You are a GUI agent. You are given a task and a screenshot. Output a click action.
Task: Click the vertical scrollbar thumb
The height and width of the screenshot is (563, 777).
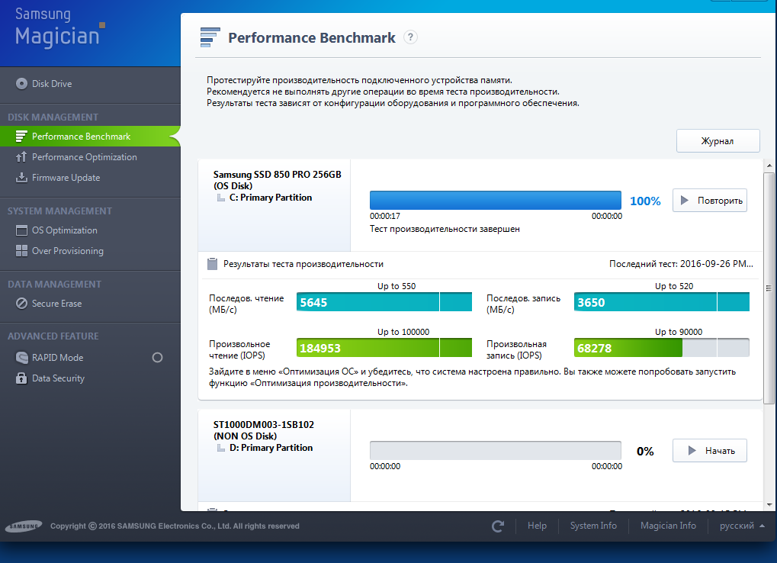(769, 288)
